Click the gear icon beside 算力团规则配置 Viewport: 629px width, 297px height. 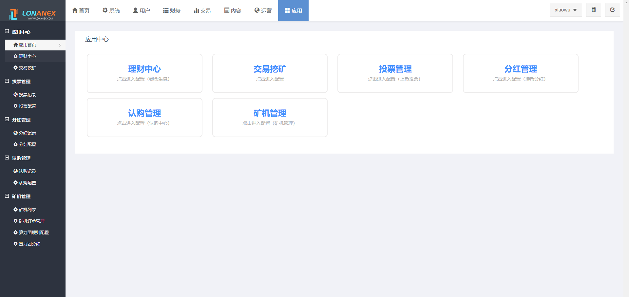coord(15,232)
